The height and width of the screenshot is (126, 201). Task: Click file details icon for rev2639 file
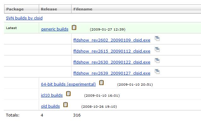pos(157,72)
